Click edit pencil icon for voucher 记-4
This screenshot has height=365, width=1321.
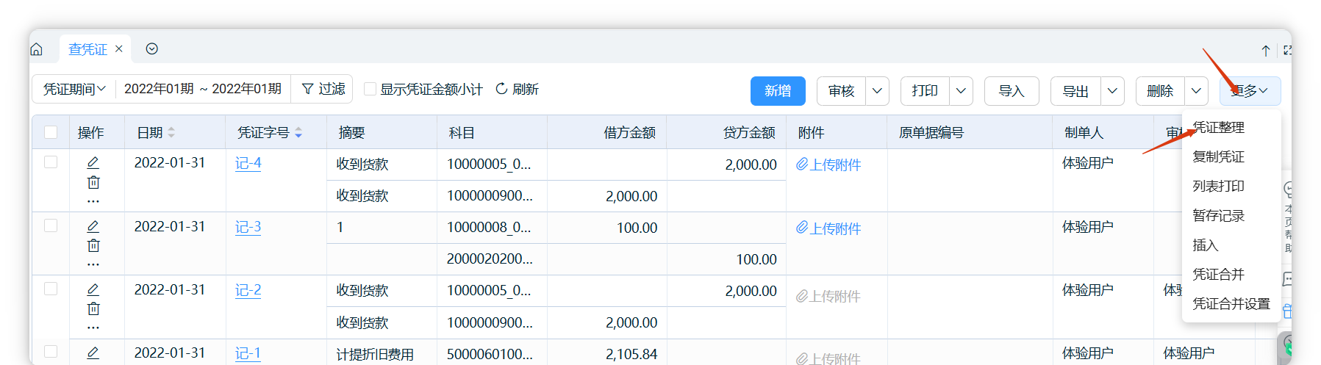coord(93,162)
